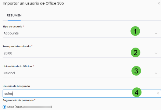The width and height of the screenshot is (161, 110).
Task: Expand the Tipo de usuario chevron
Action: pyautogui.click(x=156, y=33)
